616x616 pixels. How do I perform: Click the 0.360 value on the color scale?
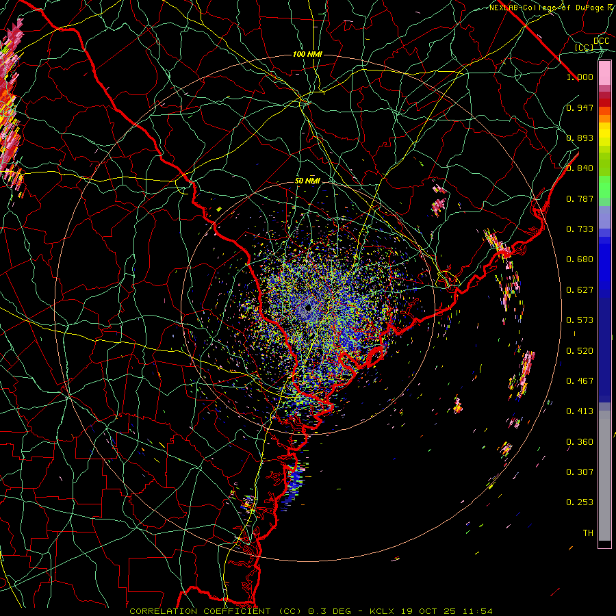tap(580, 442)
